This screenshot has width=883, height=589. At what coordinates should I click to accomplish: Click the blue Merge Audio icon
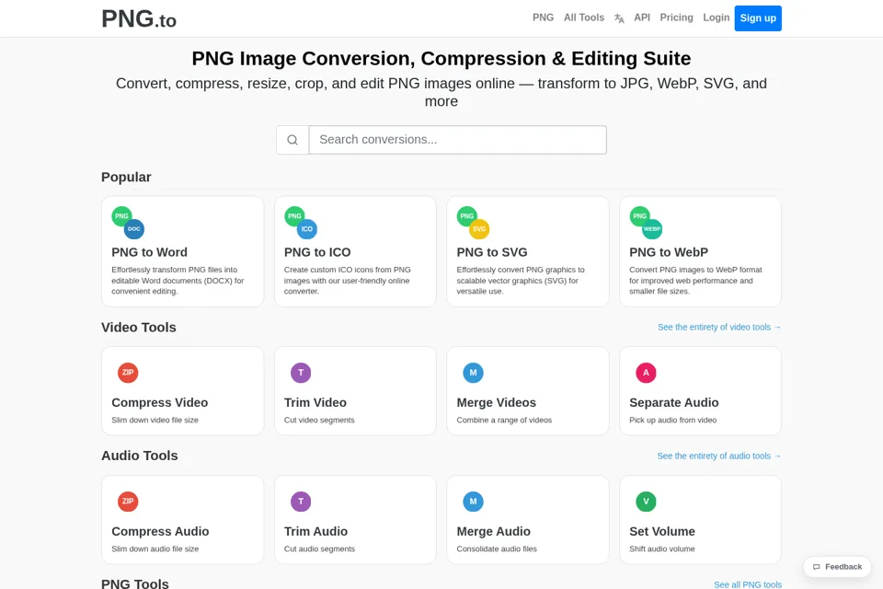[473, 501]
